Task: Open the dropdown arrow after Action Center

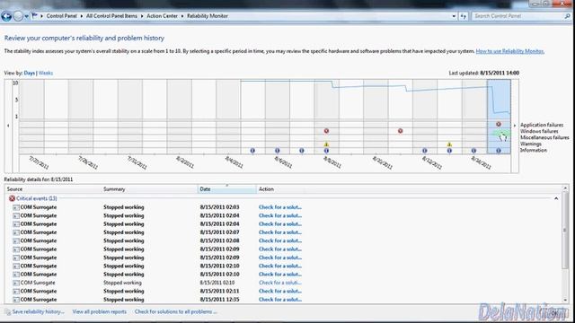Action: coord(182,16)
